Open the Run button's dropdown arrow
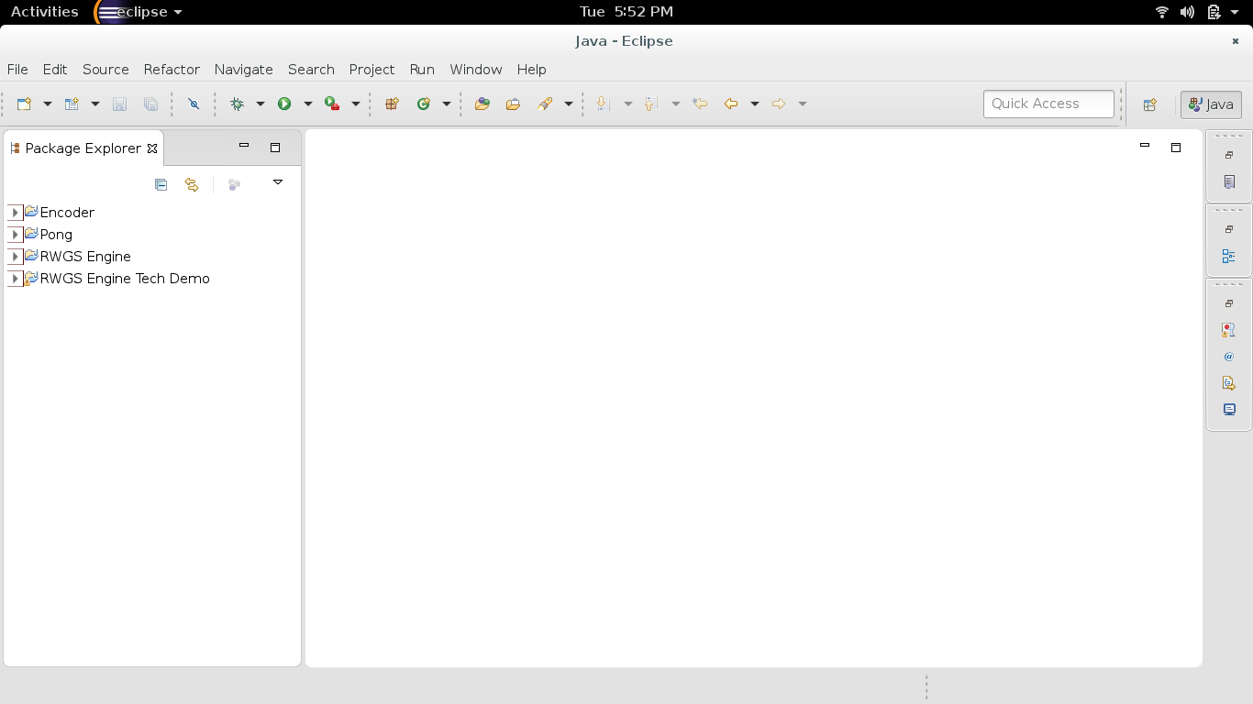This screenshot has height=704, width=1253. point(307,104)
